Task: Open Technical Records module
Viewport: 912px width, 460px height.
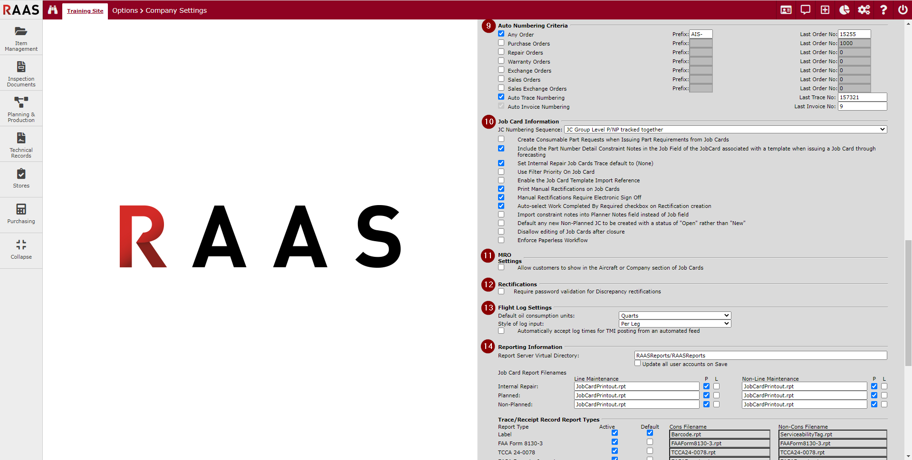Action: pos(21,144)
